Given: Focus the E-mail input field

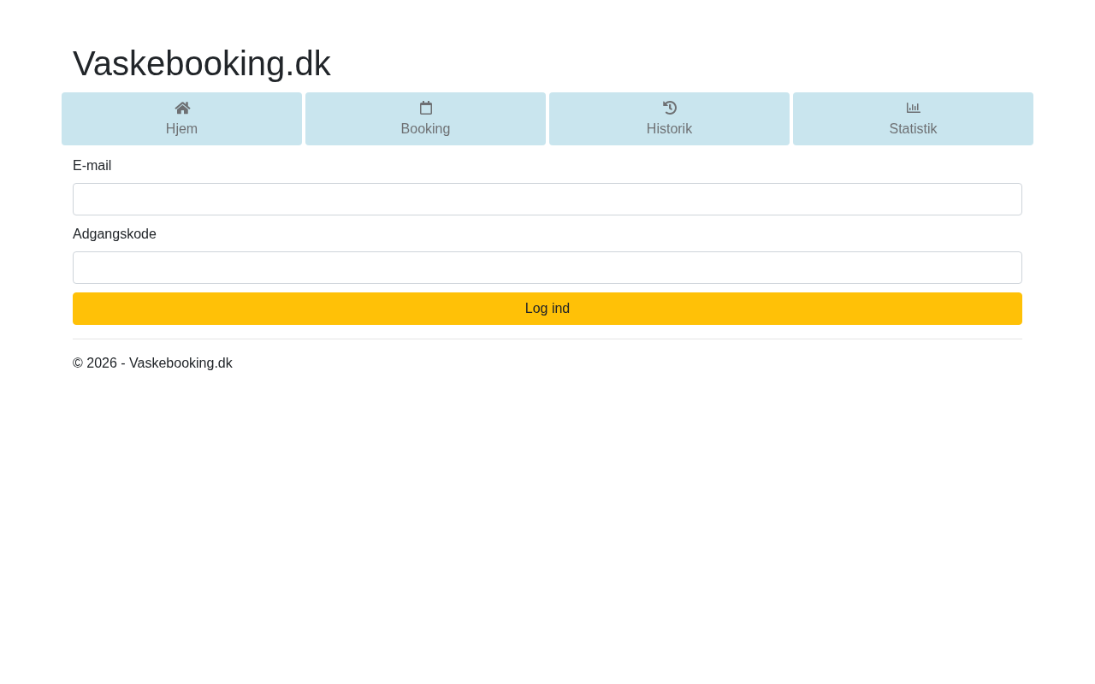Looking at the screenshot, I should coord(547,199).
